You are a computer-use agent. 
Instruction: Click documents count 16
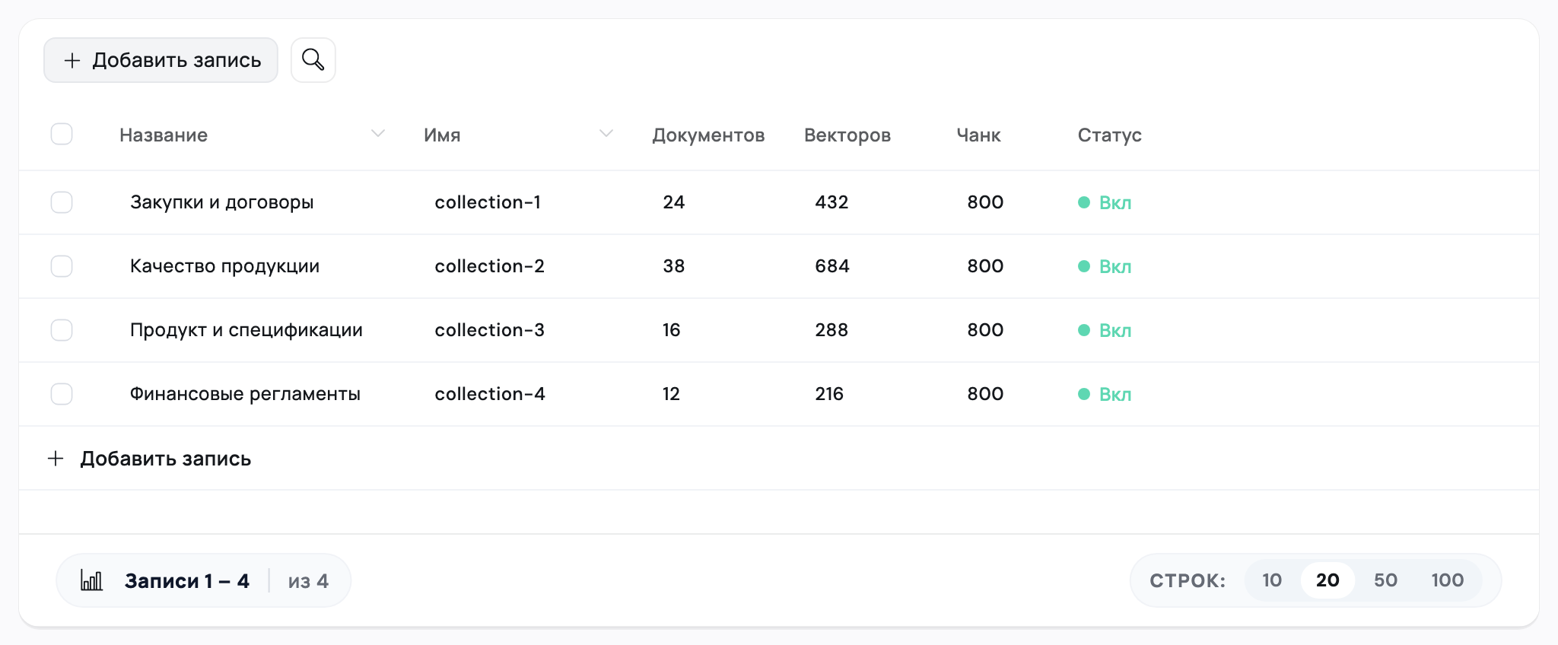(672, 330)
